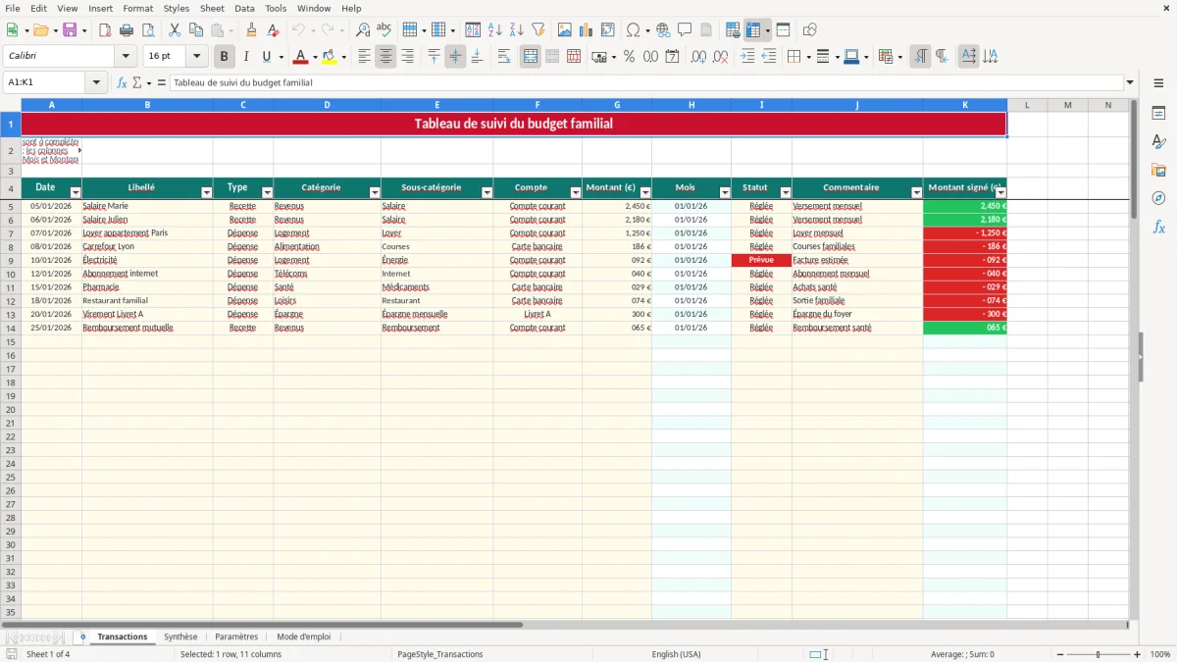The height and width of the screenshot is (662, 1177).
Task: Open filter dropdown on Compte header
Action: click(576, 192)
